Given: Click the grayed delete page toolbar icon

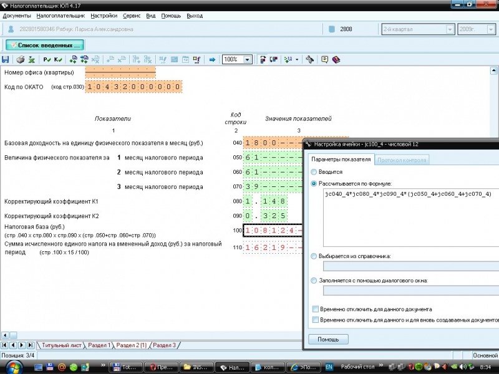Looking at the screenshot, I should pos(95,59).
